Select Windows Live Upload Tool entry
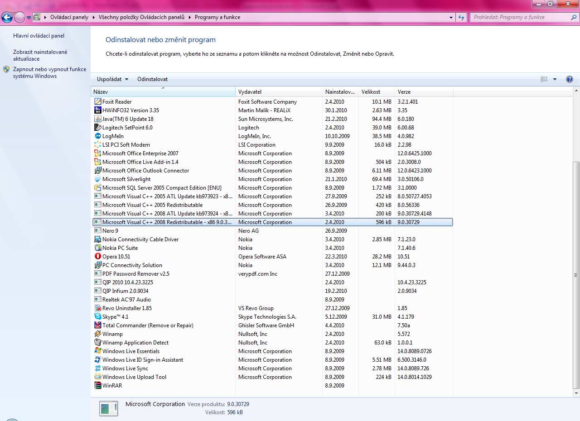Image resolution: width=580 pixels, height=421 pixels. point(273,377)
